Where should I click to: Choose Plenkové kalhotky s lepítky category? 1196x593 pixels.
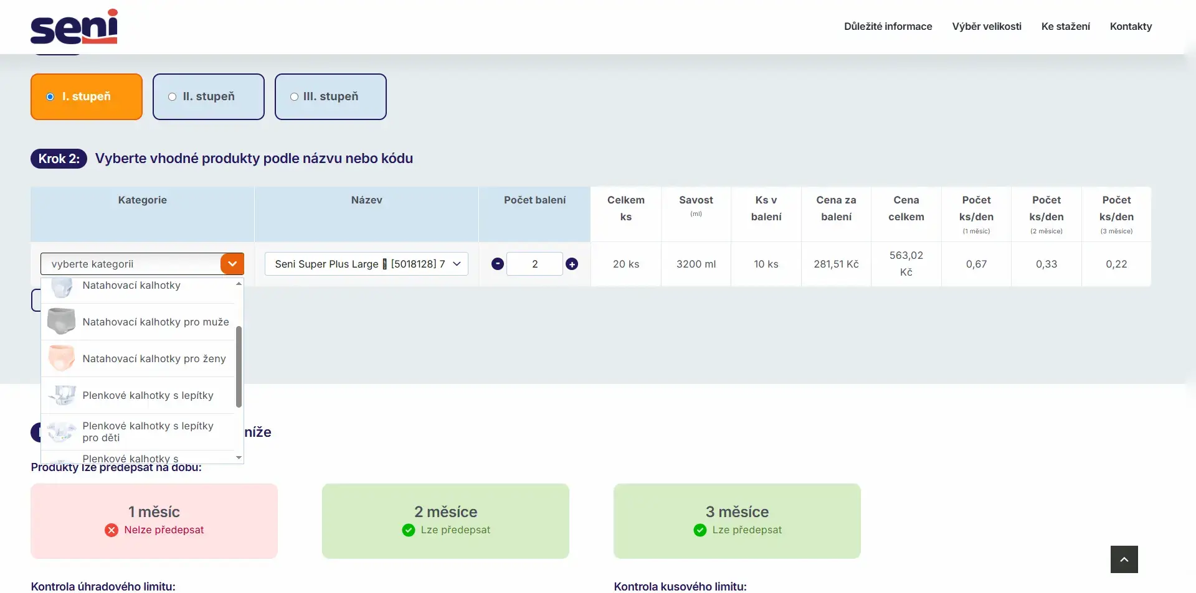click(138, 395)
